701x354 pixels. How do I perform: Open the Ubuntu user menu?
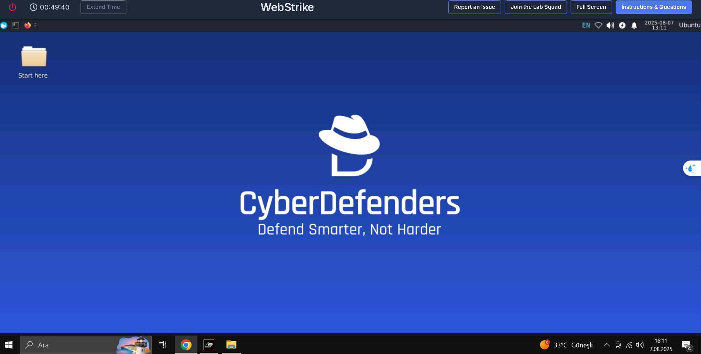690,25
